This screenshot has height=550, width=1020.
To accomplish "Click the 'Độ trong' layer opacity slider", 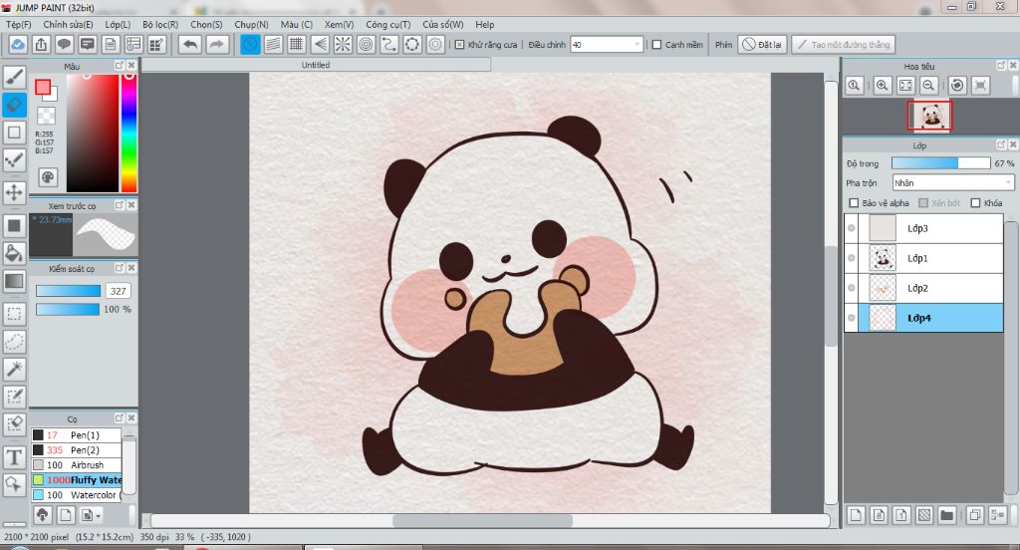I will click(x=940, y=163).
